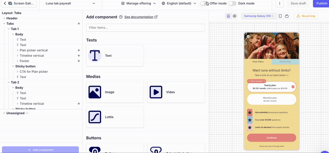The image size is (329, 153).
Task: Click 'Cancel any time in the app store' text
Action: click(271, 146)
